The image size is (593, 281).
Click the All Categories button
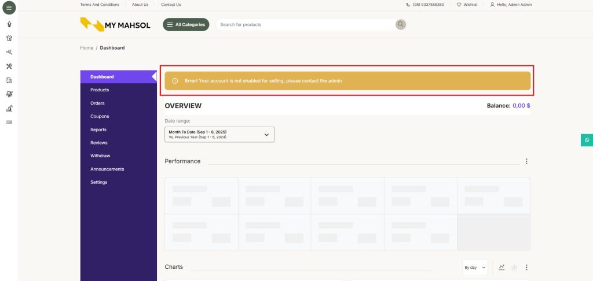pos(186,24)
